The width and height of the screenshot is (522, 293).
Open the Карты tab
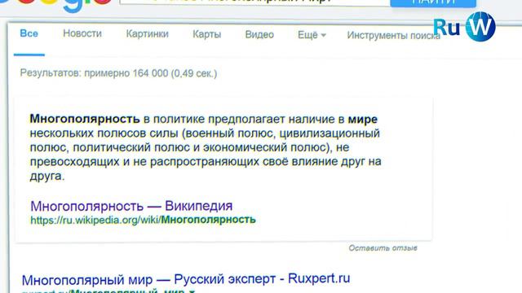tap(206, 34)
